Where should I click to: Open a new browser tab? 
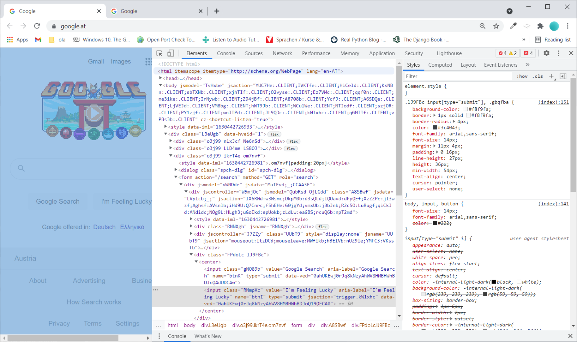tap(217, 11)
